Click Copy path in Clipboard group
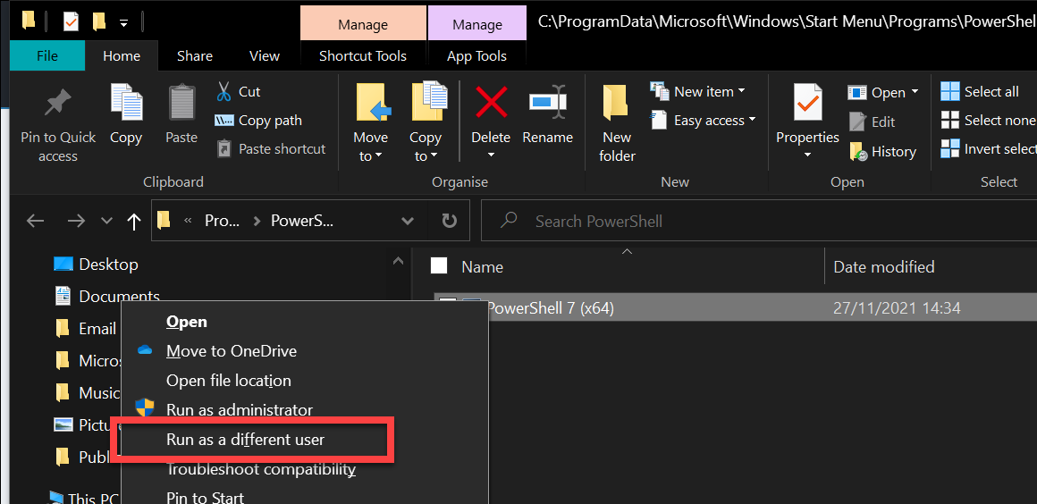The image size is (1037, 504). pos(258,121)
